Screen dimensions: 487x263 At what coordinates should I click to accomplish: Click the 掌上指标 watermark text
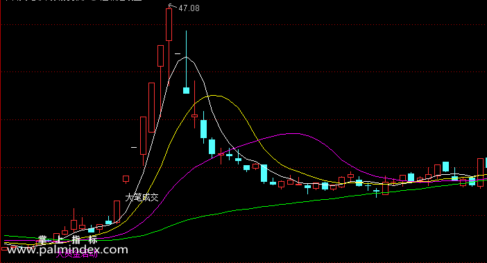tap(67, 239)
